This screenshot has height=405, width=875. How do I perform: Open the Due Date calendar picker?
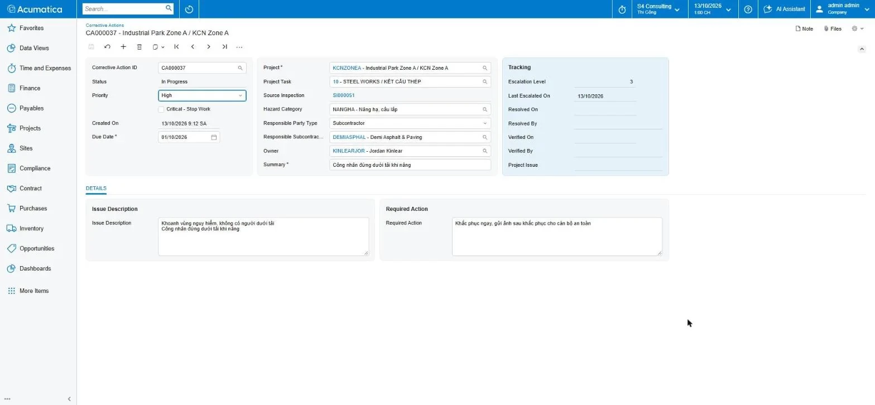coord(214,137)
